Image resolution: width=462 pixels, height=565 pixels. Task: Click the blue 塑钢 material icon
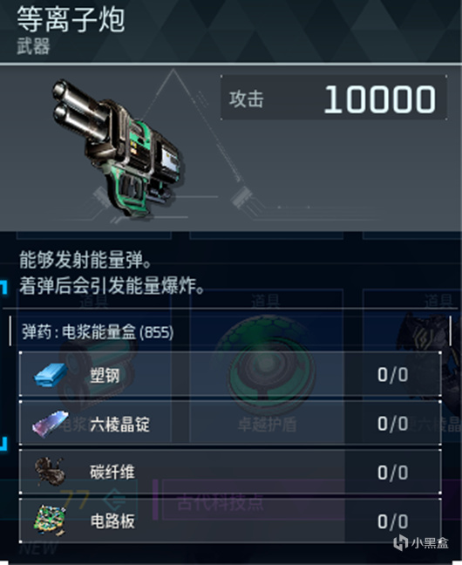click(51, 375)
